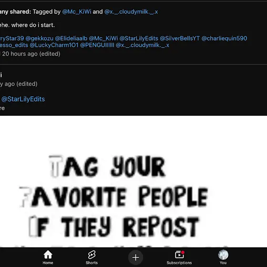Open the Shorts icon
The height and width of the screenshot is (267, 267).
[x=92, y=255]
